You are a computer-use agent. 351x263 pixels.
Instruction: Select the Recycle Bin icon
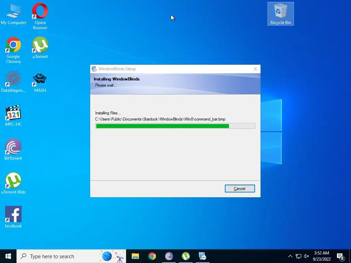tap(280, 14)
